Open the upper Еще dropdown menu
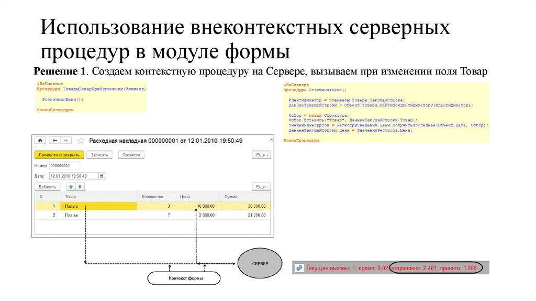 pyautogui.click(x=262, y=155)
